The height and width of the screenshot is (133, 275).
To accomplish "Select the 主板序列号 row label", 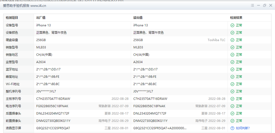I will pyautogui.click(x=13, y=99).
